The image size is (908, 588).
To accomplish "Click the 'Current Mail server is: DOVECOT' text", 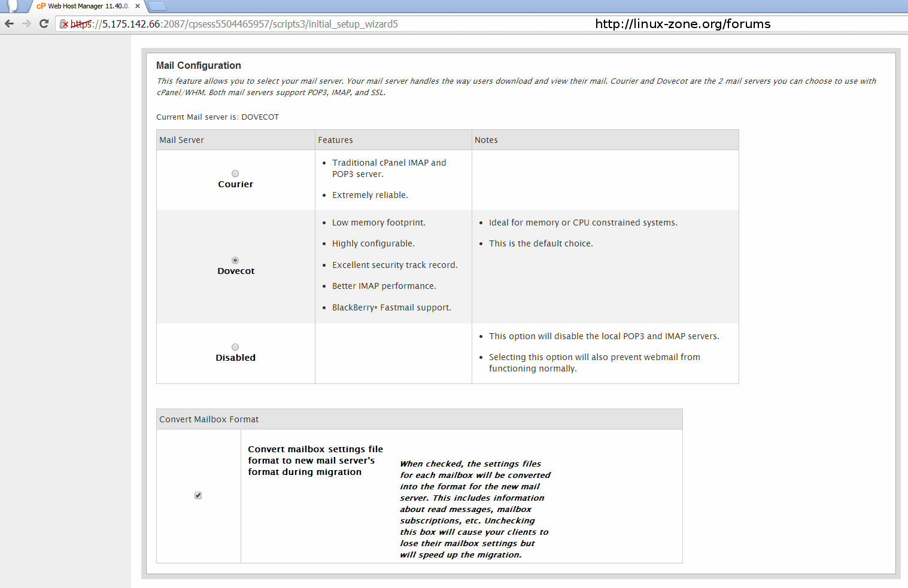I will [x=217, y=117].
